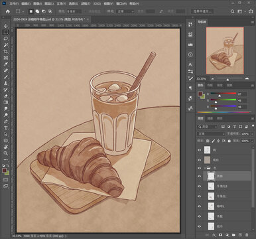Click the Home icon in options bar
The width and height of the screenshot is (256, 239).
coord(8,11)
